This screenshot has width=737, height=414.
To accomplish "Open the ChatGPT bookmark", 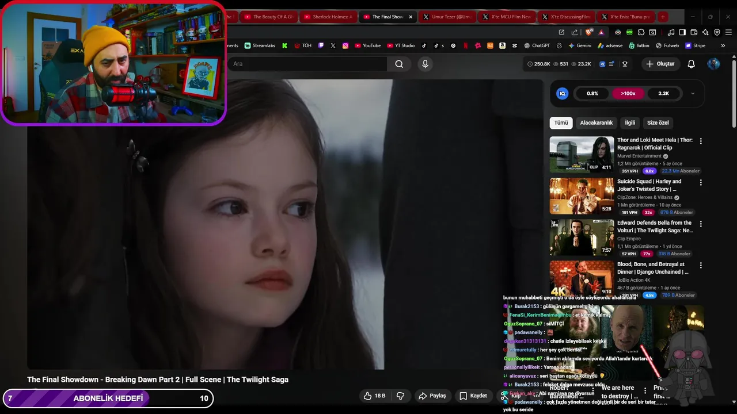I will (x=537, y=45).
